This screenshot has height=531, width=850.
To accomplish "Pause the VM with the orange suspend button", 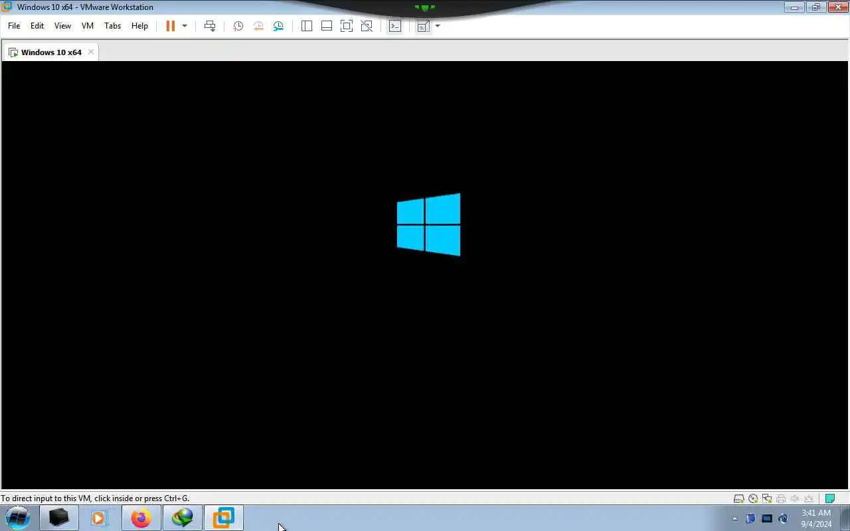I will [171, 26].
